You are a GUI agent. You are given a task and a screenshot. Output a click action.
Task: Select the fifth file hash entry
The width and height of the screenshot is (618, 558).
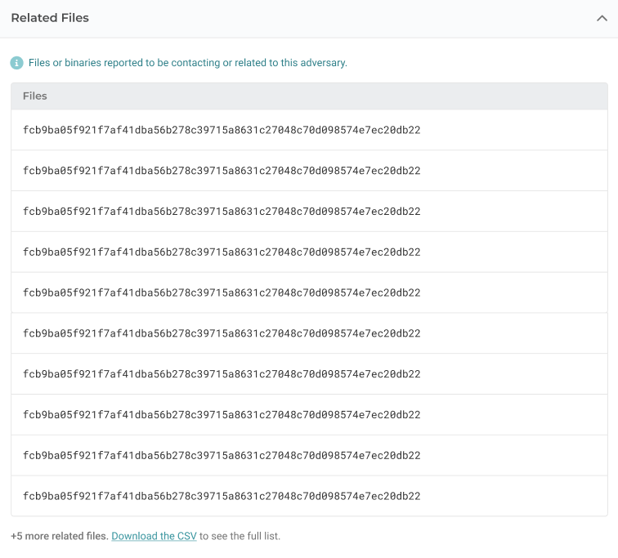click(x=222, y=292)
